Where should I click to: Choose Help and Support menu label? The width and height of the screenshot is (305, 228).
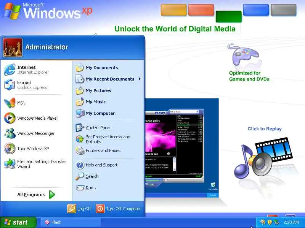click(102, 165)
